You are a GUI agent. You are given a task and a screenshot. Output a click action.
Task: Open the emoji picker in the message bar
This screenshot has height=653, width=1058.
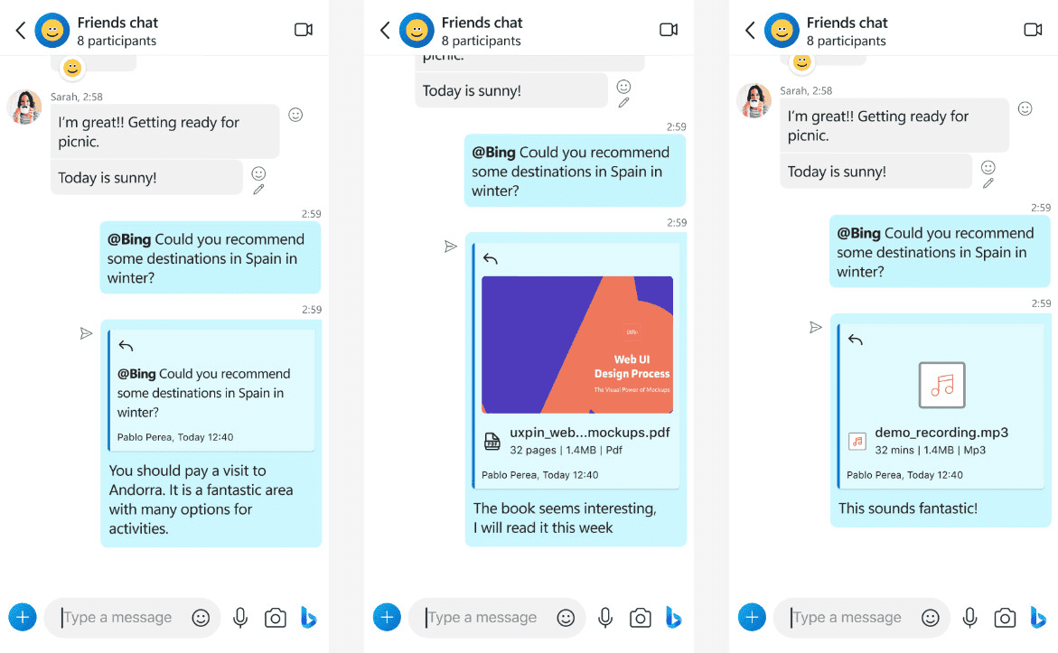click(x=199, y=617)
